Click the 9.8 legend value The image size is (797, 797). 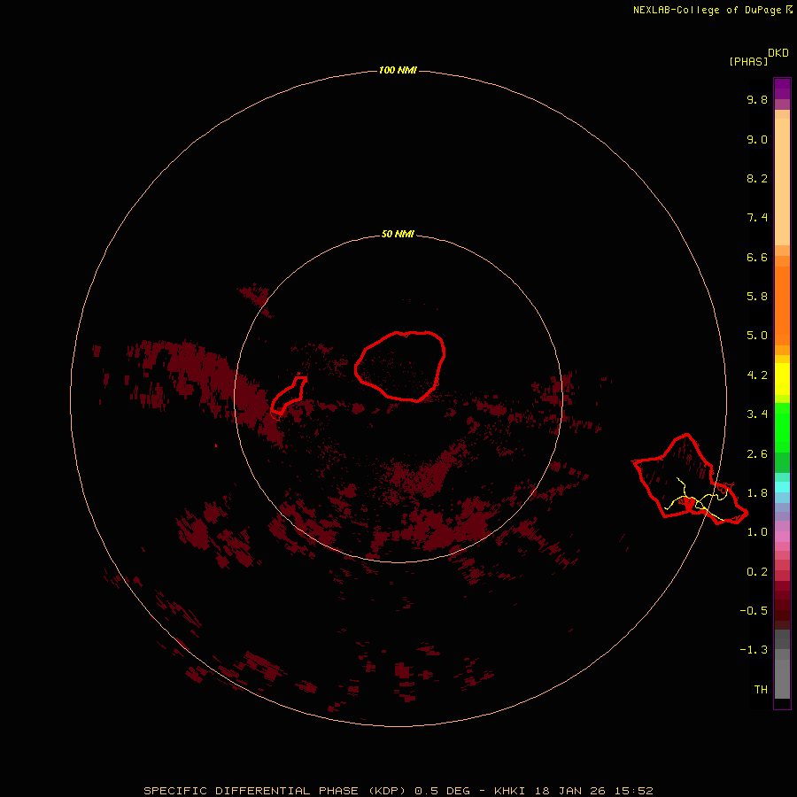[x=757, y=99]
